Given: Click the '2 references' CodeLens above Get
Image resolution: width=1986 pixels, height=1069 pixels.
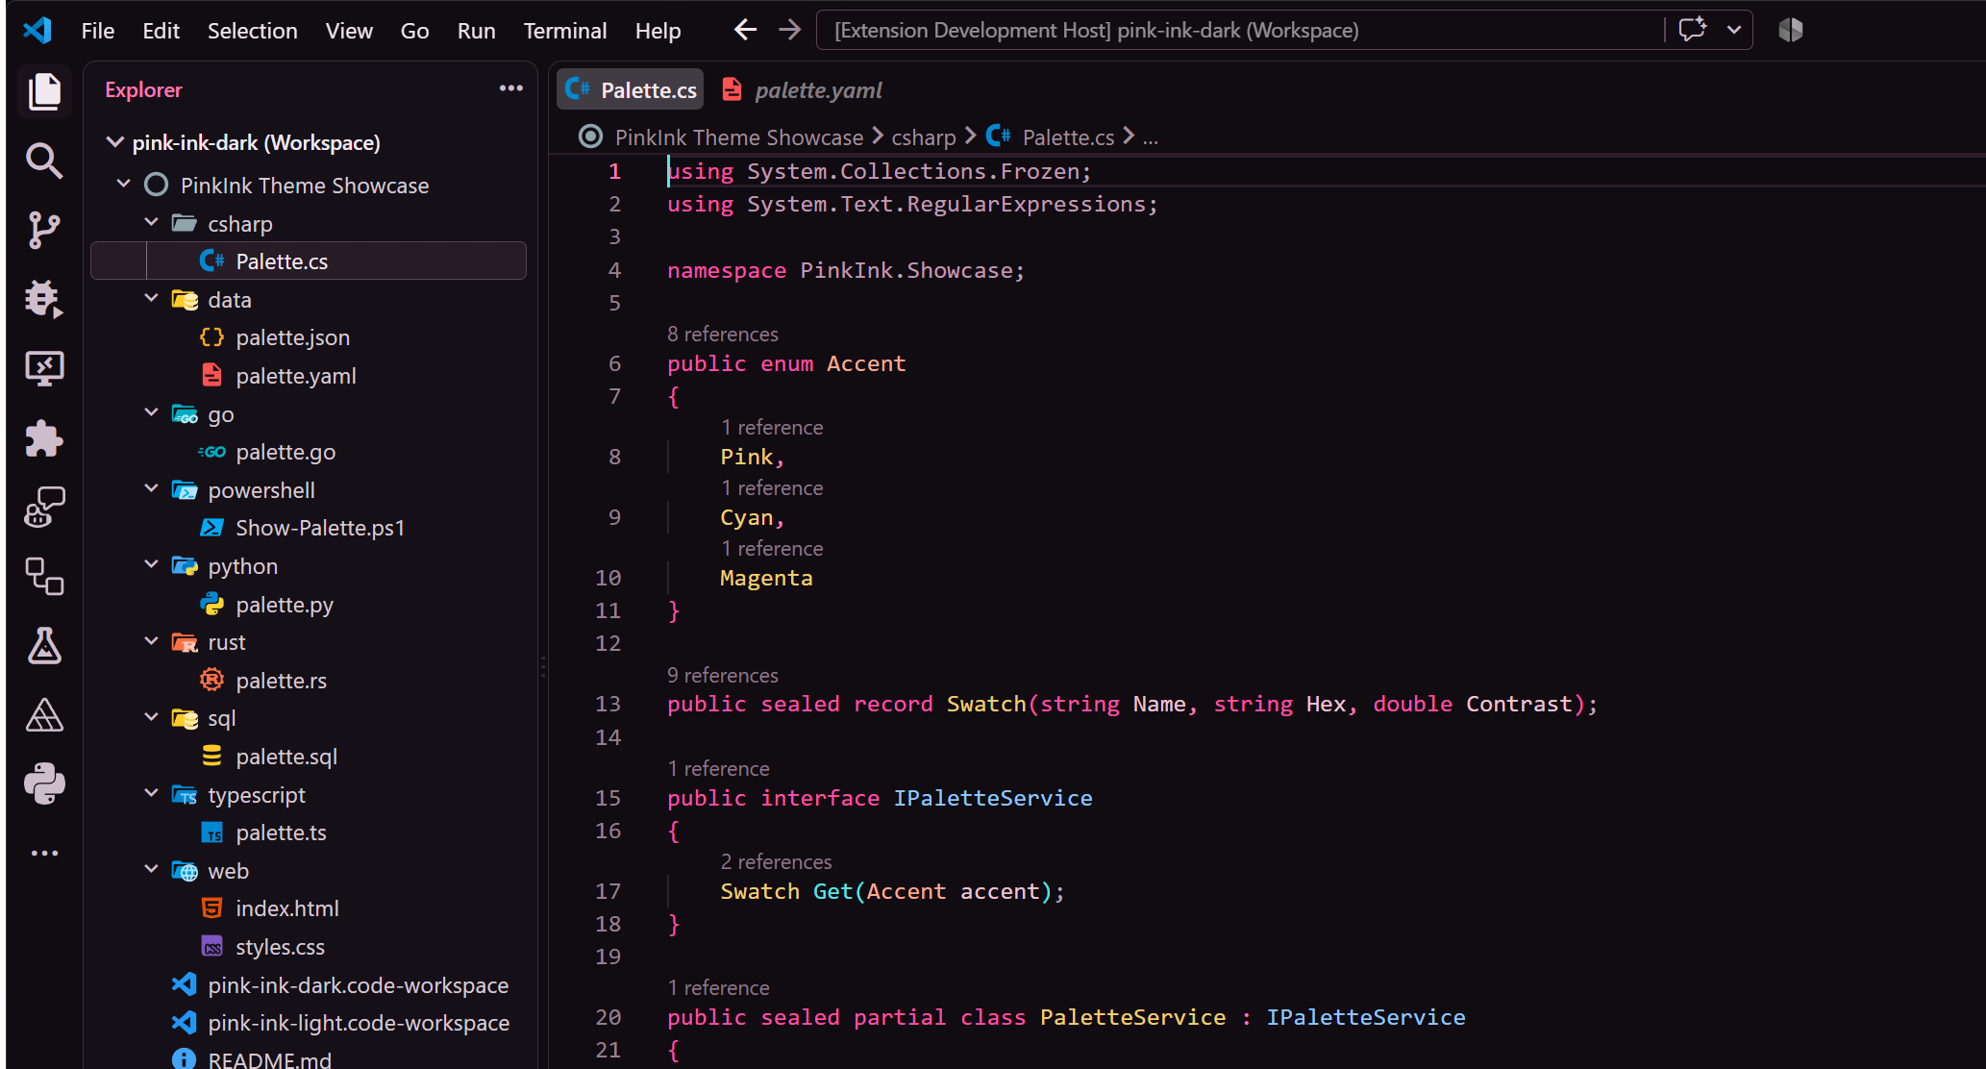Looking at the screenshot, I should tap(777, 861).
